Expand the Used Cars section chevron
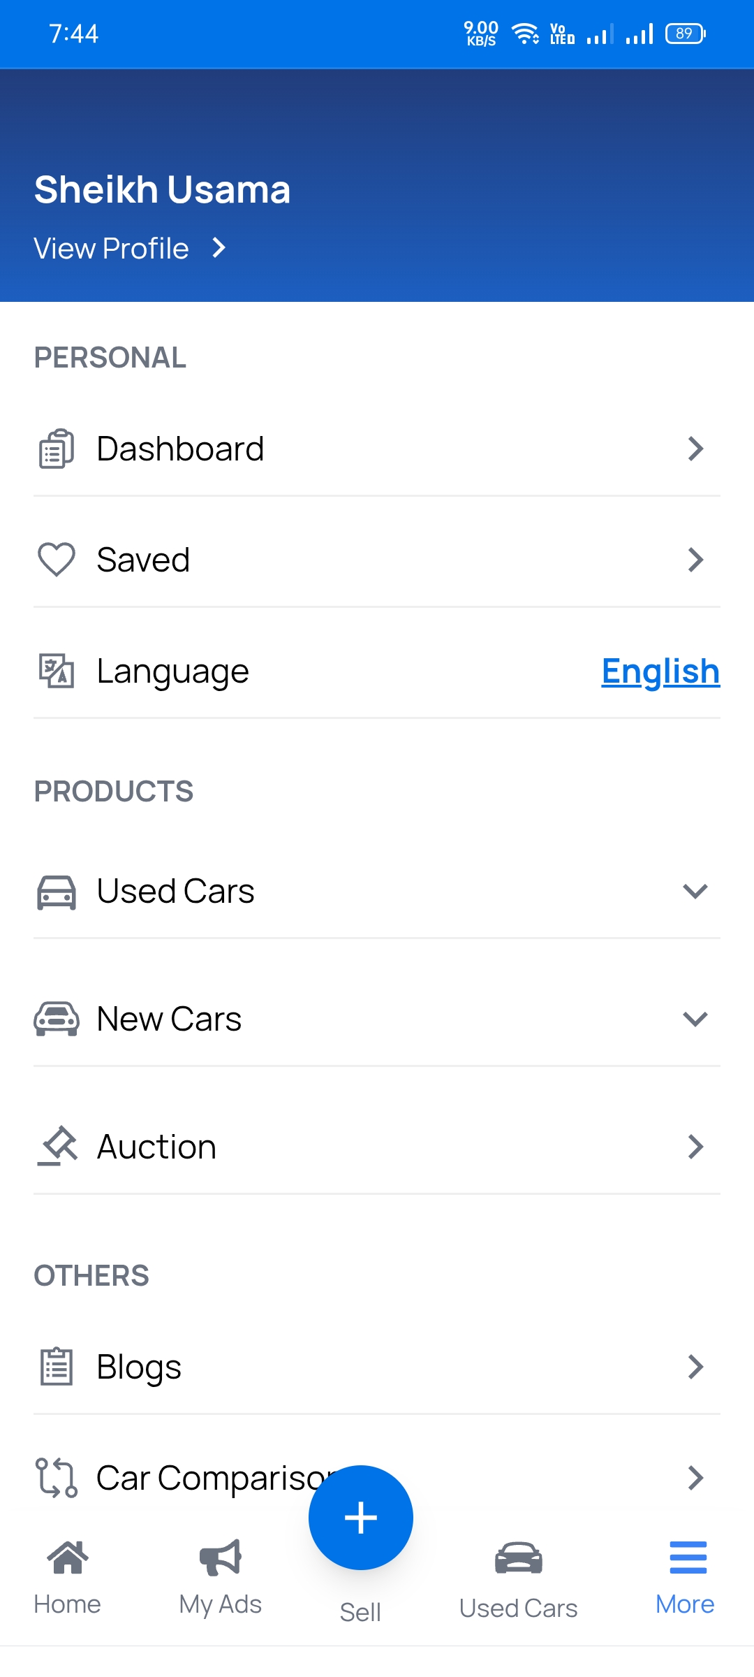The image size is (754, 1677). 695,891
